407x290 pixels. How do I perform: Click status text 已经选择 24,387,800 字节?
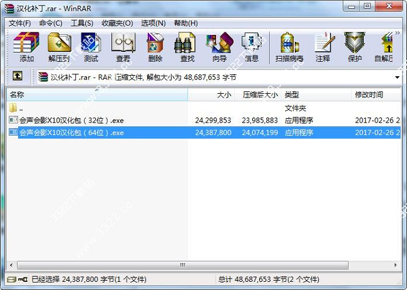pyautogui.click(x=89, y=279)
